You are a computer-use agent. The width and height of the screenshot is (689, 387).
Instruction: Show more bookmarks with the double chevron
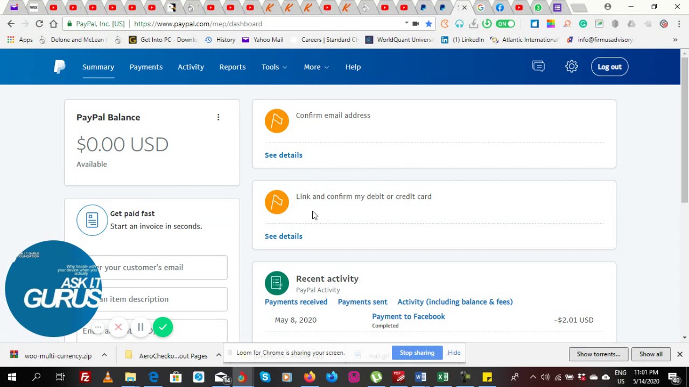[x=675, y=40]
